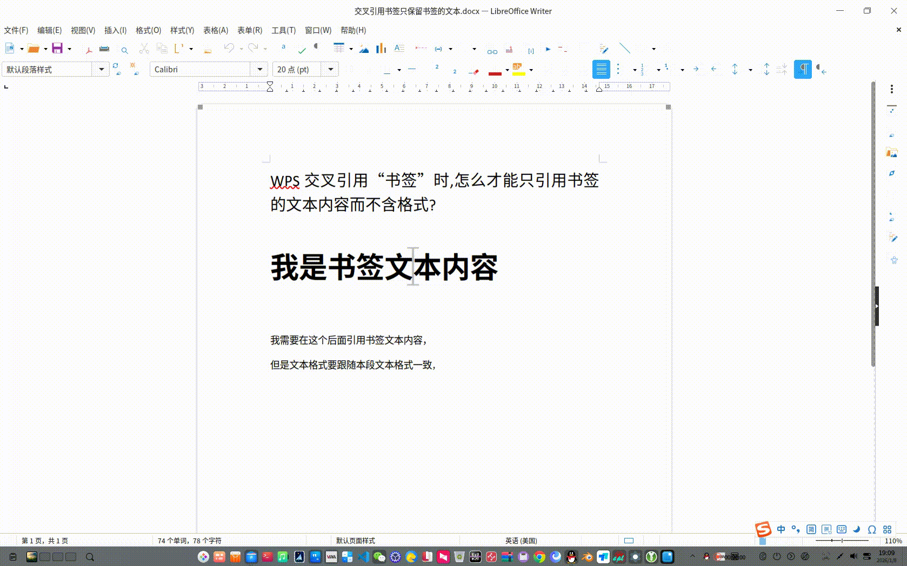Insert a hyperlink using the chain icon
This screenshot has width=907, height=566.
[x=492, y=51]
